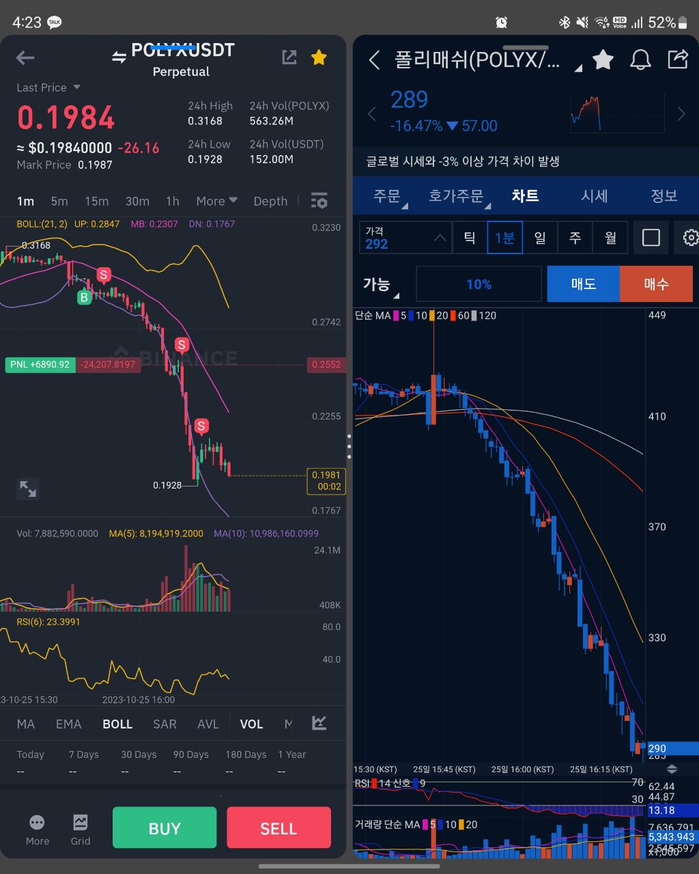Tap the green BUY button

[x=165, y=828]
